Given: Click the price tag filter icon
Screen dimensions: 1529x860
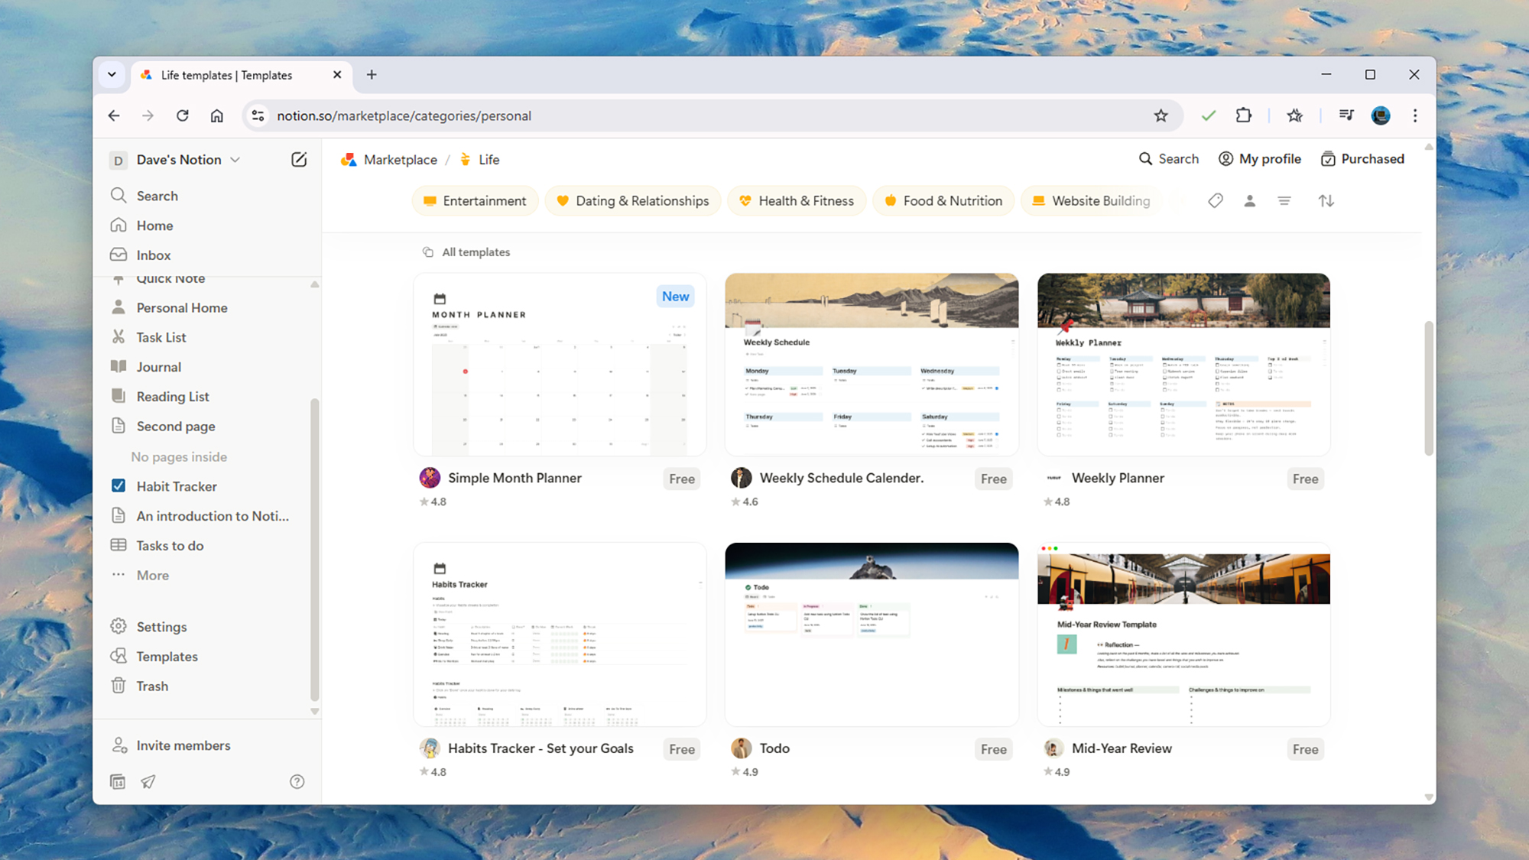Looking at the screenshot, I should [1216, 201].
